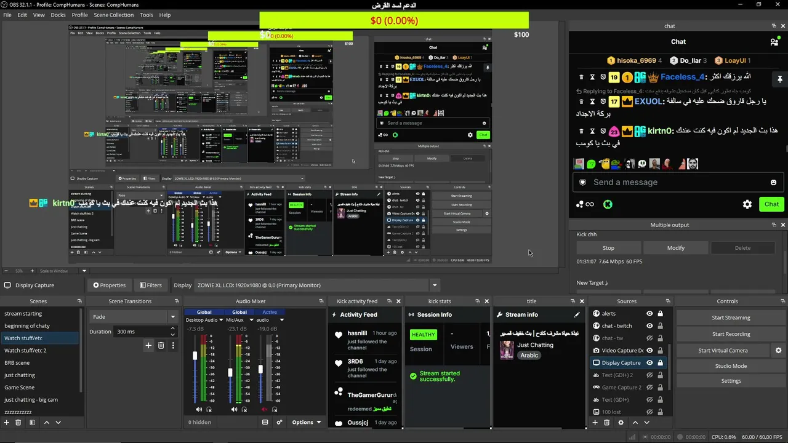Stop the Kick chh output
Viewport: 788px width, 443px height.
point(608,248)
